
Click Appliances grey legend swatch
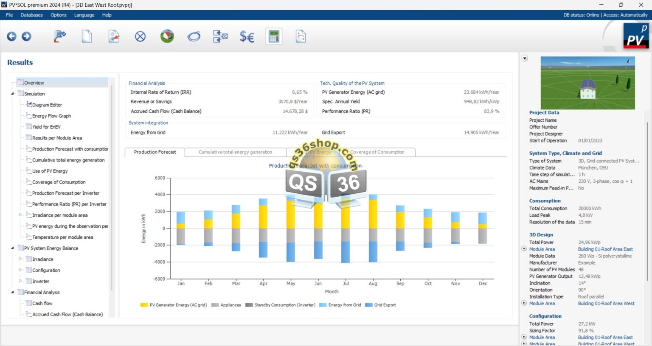[215, 305]
